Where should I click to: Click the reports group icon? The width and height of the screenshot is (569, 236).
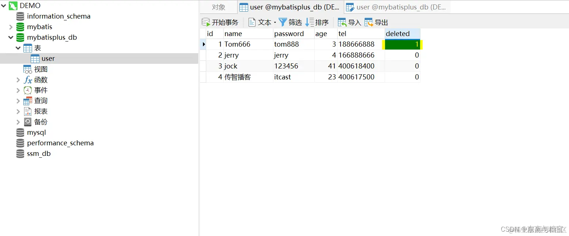click(x=28, y=111)
